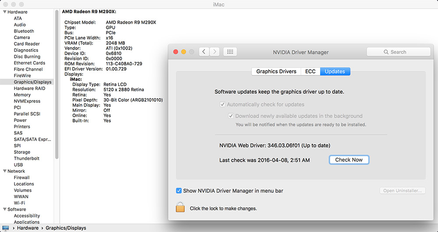This screenshot has height=232, width=438.
Task: Click the Device ID value 0x6810
Action: click(x=114, y=54)
